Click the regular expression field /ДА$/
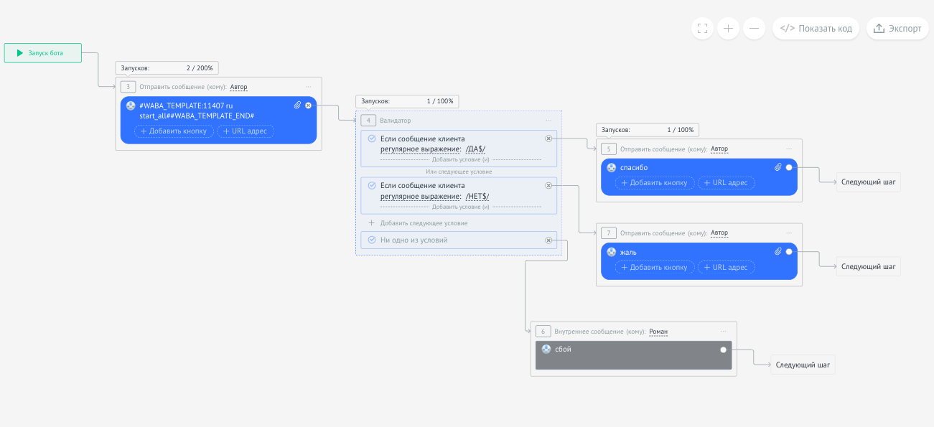Screen dimensions: 934x427 coord(475,149)
